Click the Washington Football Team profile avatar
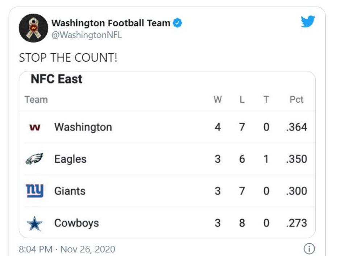This screenshot has height=256, width=337. 33,28
